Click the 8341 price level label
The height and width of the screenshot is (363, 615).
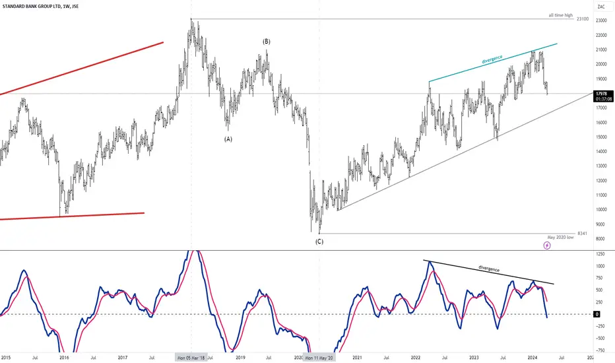pos(583,234)
